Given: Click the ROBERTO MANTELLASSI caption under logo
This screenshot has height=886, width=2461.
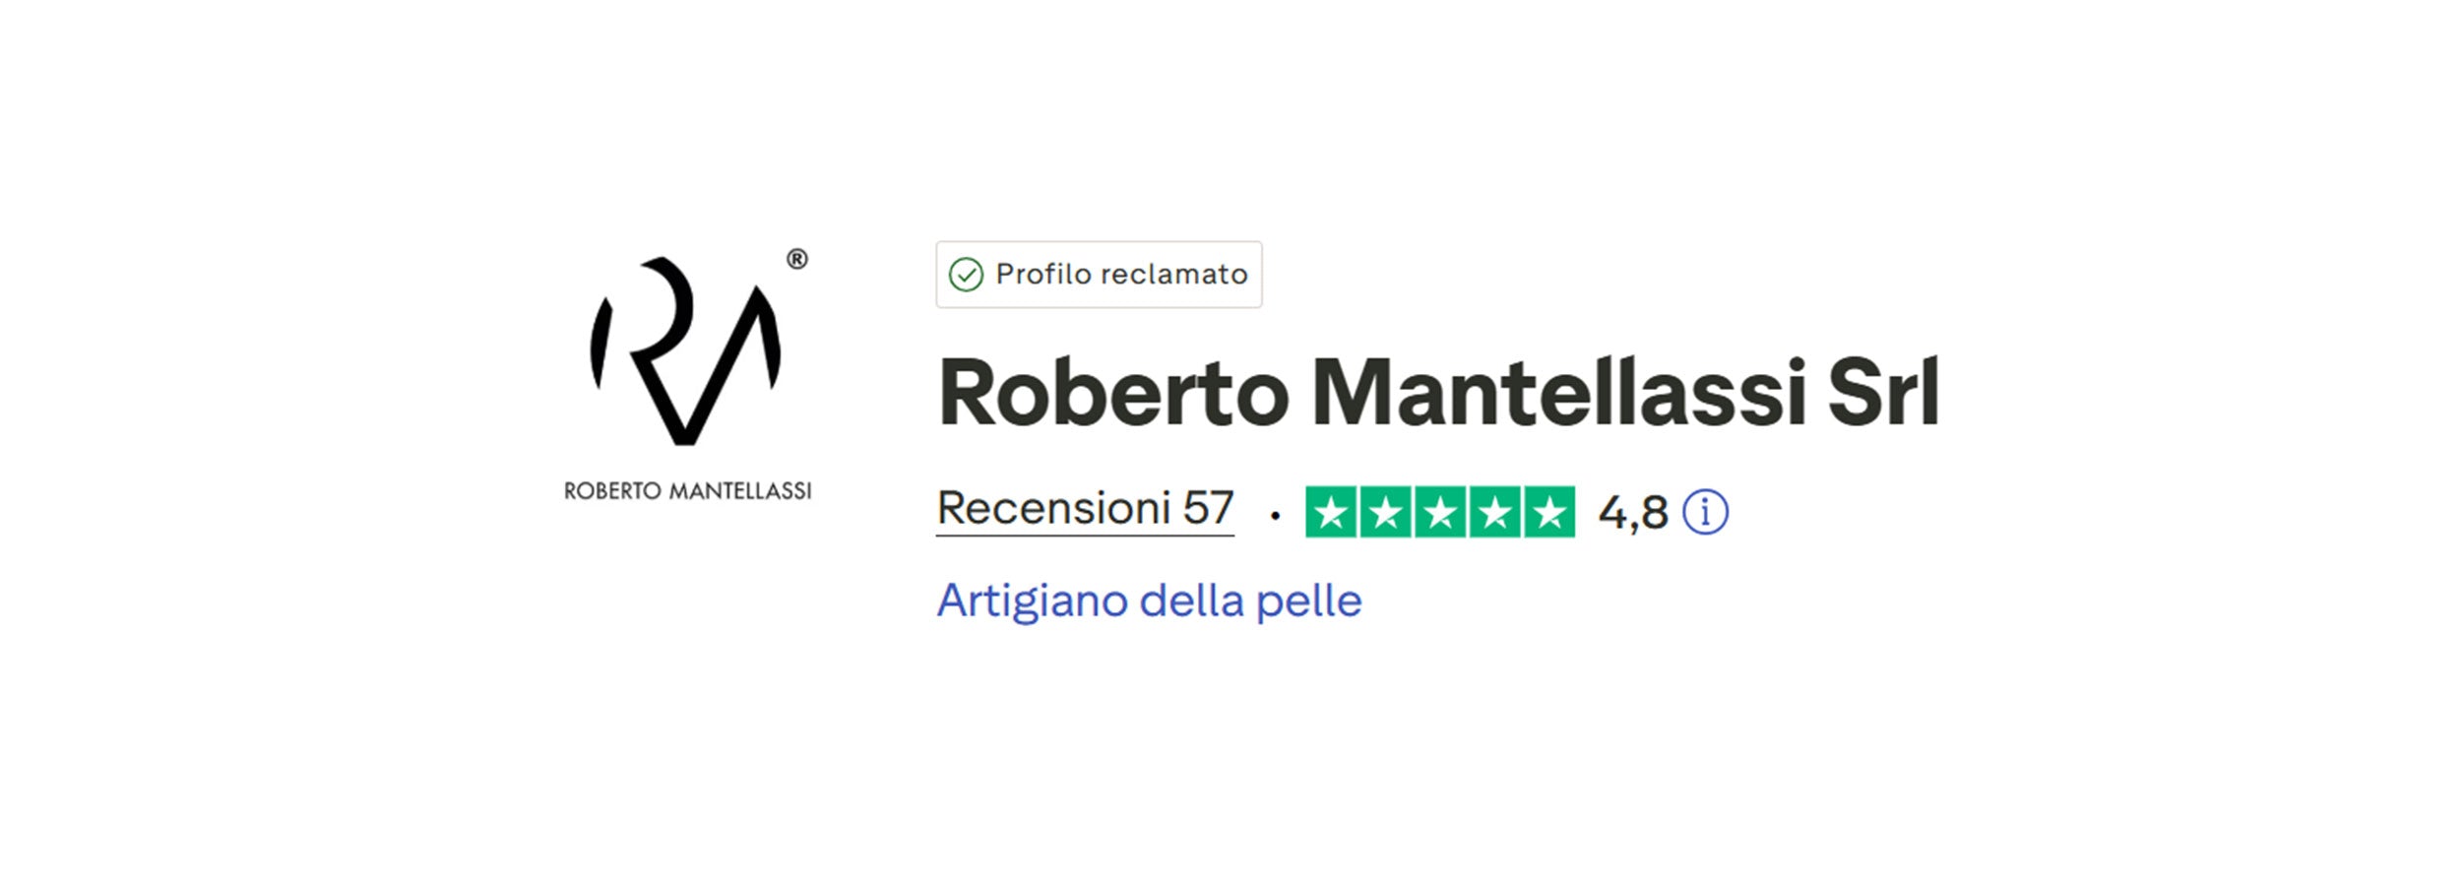Looking at the screenshot, I should pyautogui.click(x=687, y=490).
